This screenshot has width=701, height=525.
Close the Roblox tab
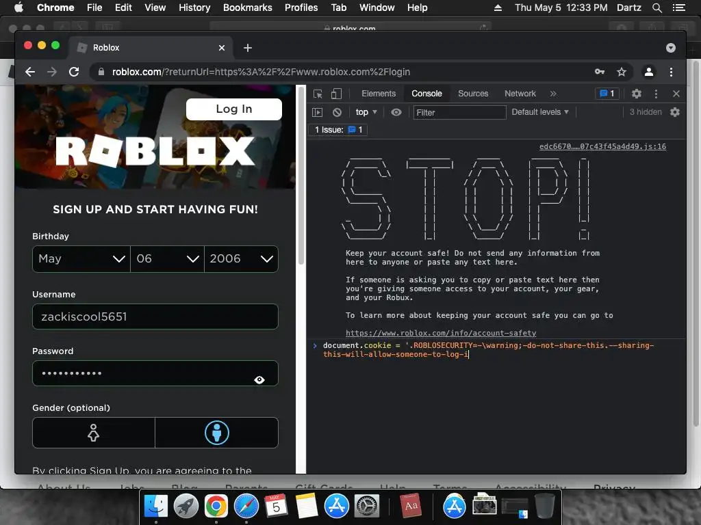222,48
